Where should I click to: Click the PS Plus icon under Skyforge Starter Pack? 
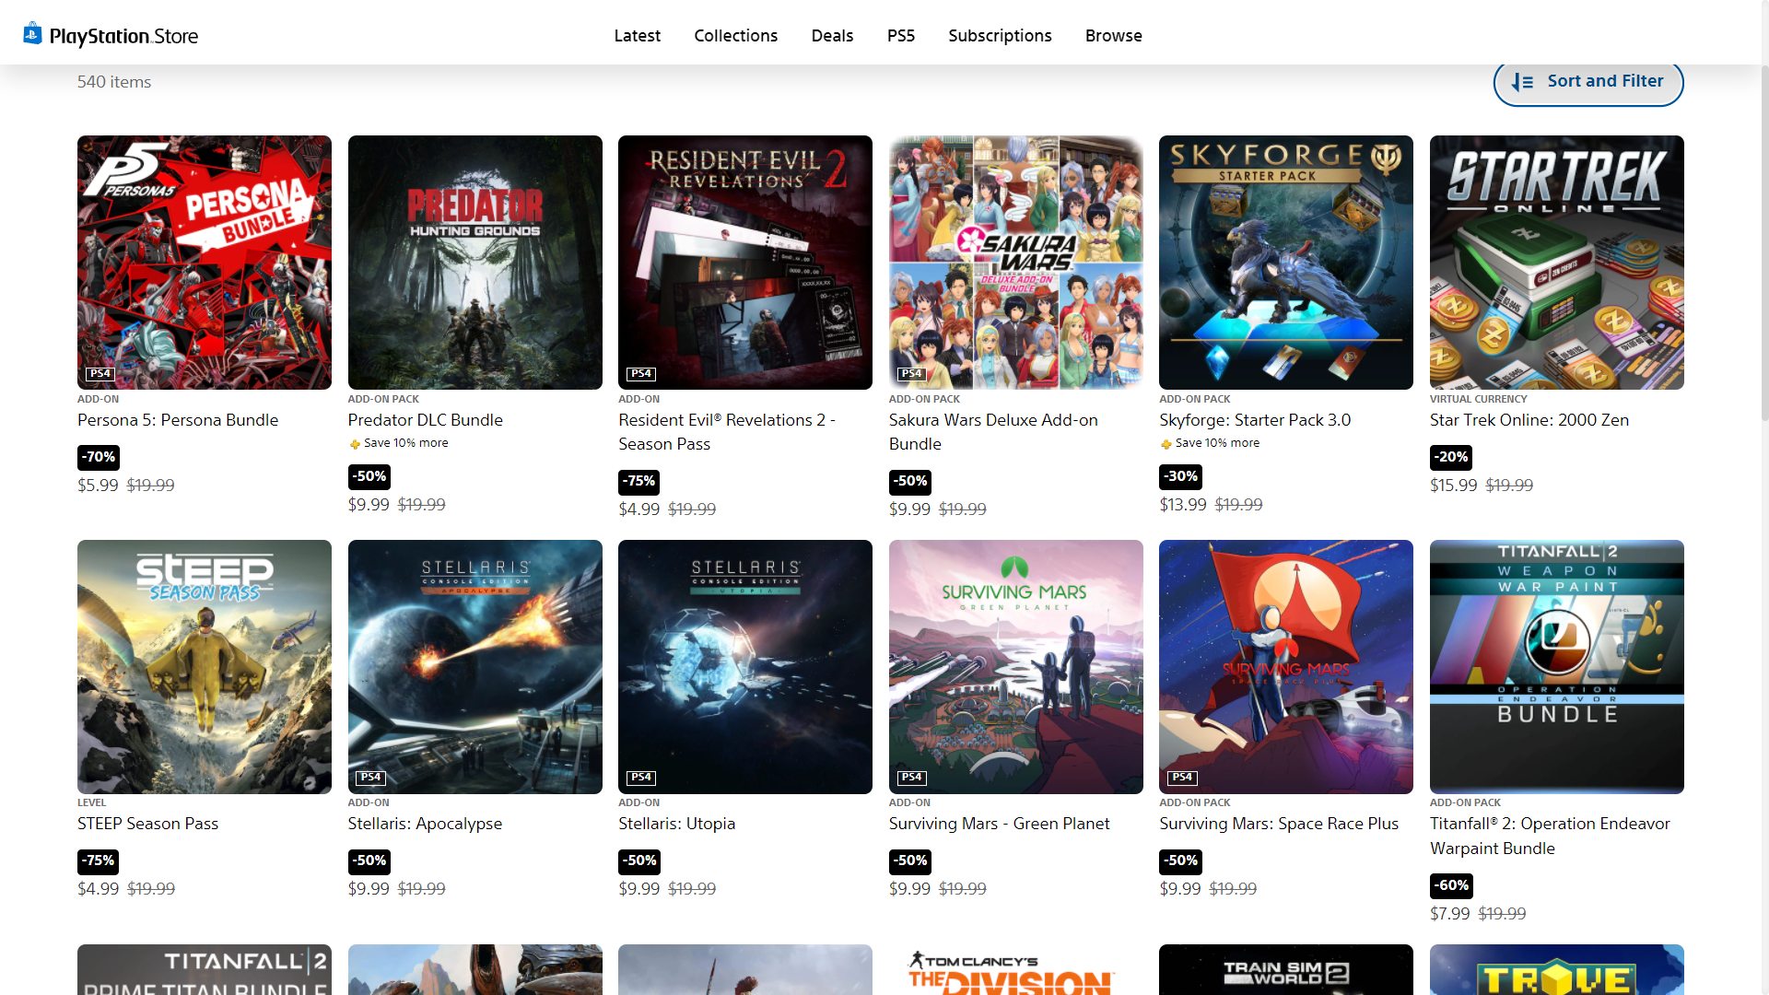coord(1166,444)
